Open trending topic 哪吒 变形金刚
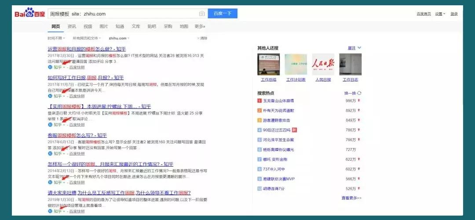475x220 pixels. 275,159
